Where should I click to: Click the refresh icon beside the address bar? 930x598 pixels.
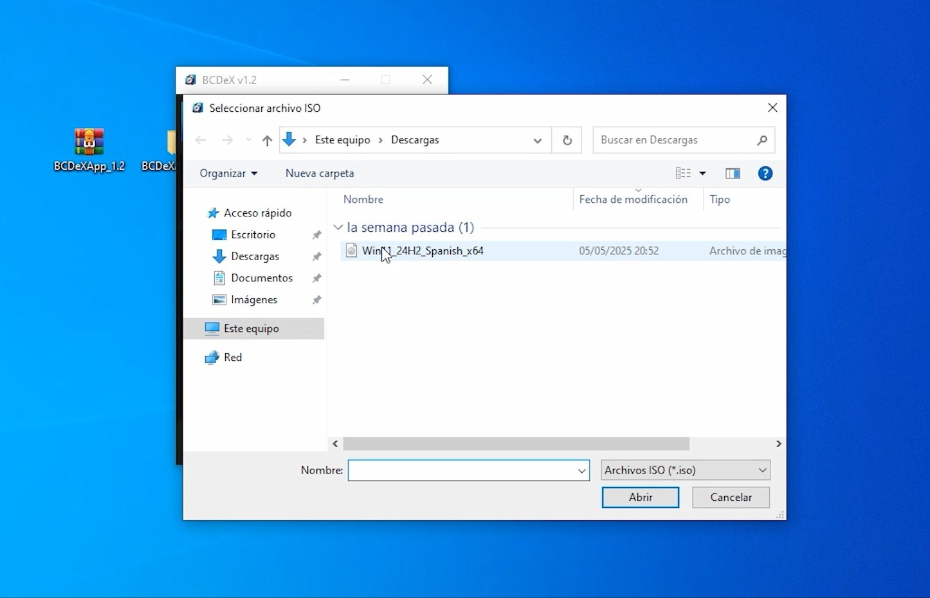(x=567, y=140)
